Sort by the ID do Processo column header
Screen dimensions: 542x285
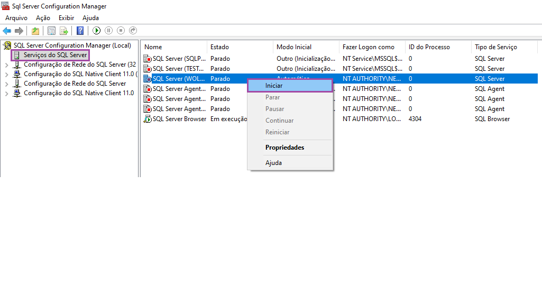pos(438,47)
